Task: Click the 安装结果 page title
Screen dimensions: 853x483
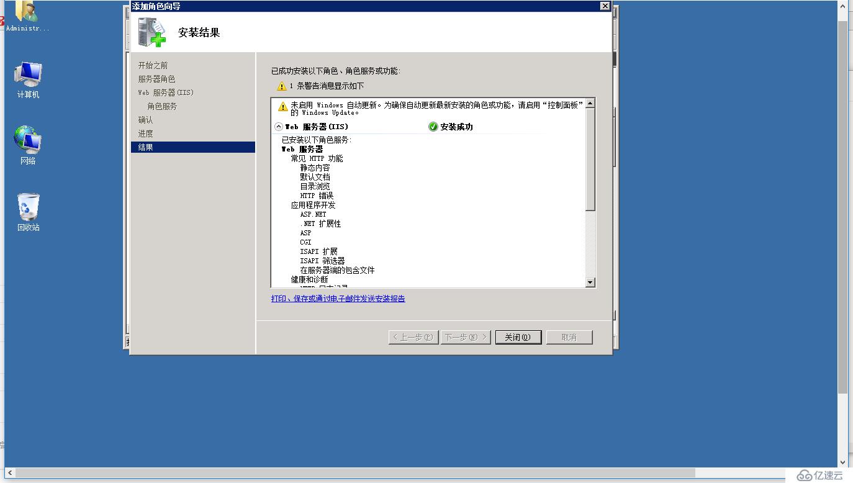Action: coord(199,32)
